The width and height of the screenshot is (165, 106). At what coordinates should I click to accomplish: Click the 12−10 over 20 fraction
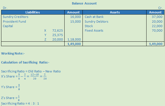pyautogui.click(x=35, y=77)
